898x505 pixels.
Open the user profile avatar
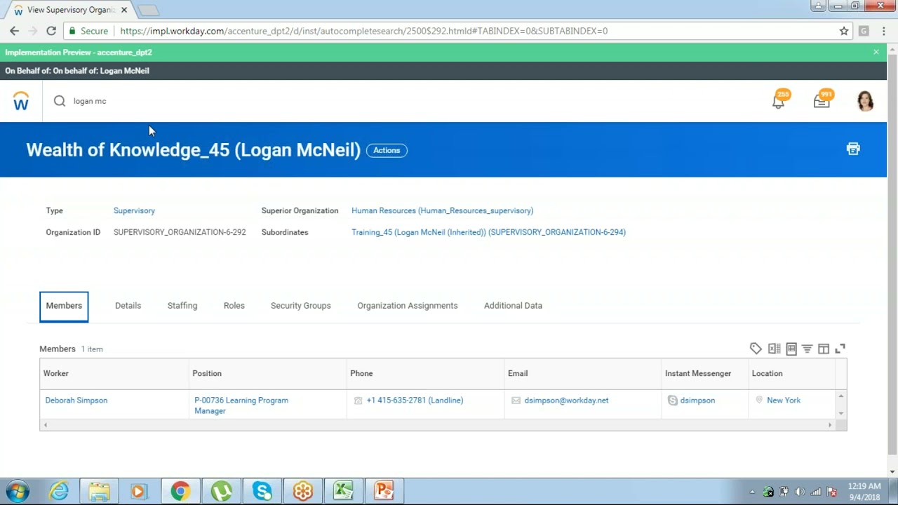click(865, 101)
